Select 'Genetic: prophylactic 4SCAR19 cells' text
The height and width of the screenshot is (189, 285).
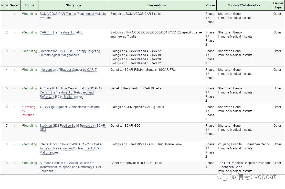click(136, 163)
